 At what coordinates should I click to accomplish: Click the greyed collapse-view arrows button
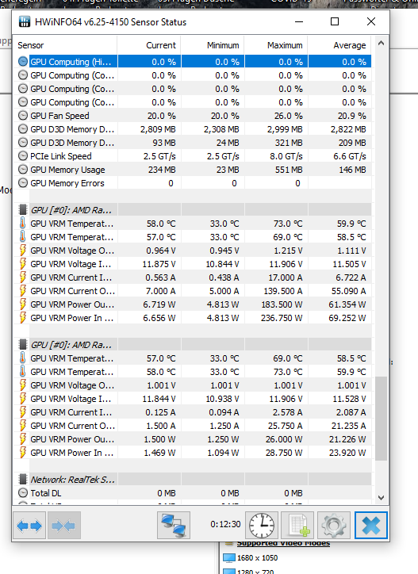pyautogui.click(x=63, y=526)
